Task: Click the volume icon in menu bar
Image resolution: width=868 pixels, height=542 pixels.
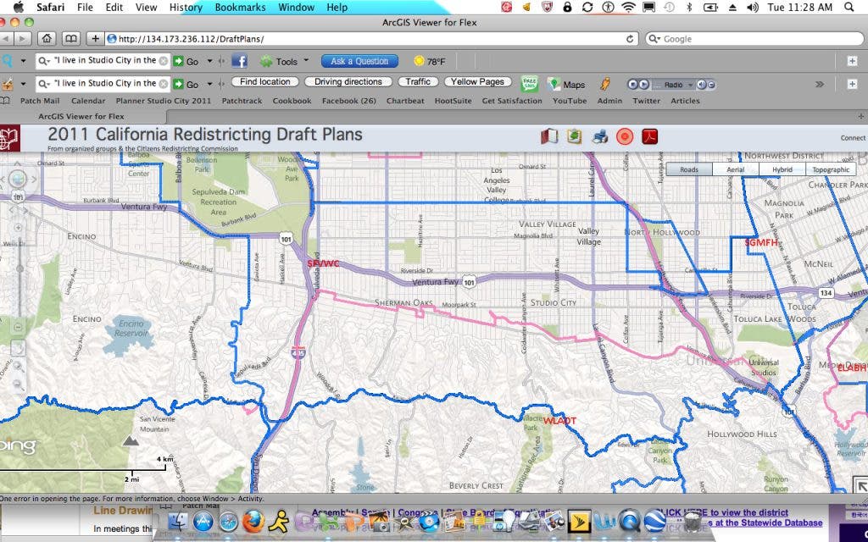Action: coord(753,7)
